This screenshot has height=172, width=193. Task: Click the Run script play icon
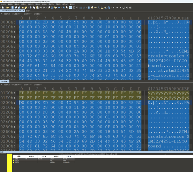(x=114, y=8)
